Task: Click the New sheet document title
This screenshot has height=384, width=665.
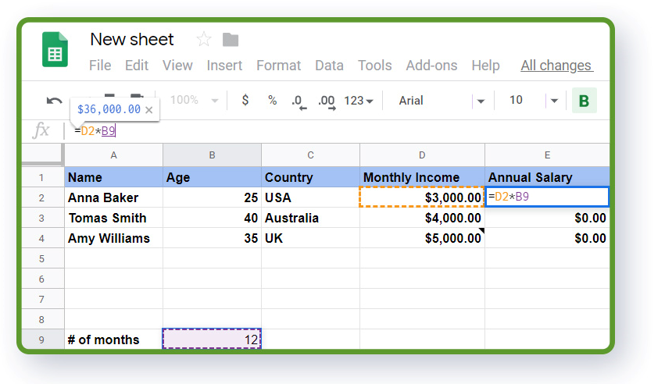Action: 132,39
